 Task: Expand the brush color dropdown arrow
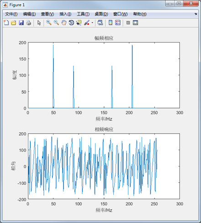click(x=92, y=23)
